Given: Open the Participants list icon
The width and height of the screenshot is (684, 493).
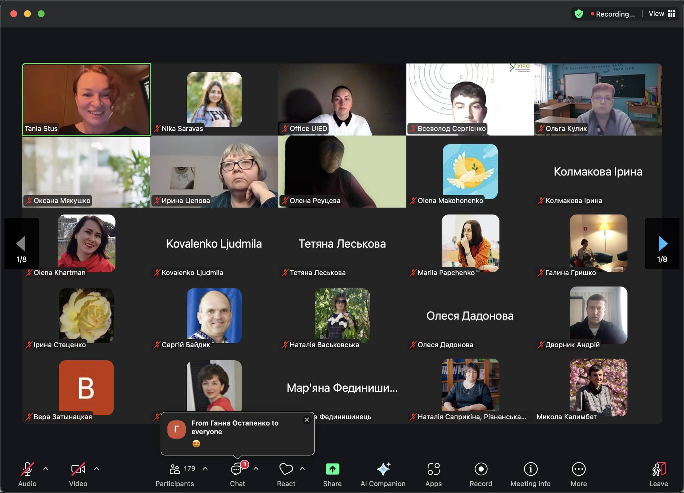Looking at the screenshot, I should coord(175,469).
